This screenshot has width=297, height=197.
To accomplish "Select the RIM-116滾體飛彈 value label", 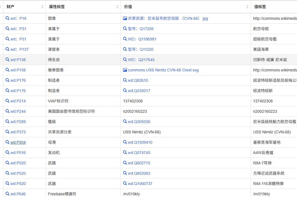I will (268, 184).
